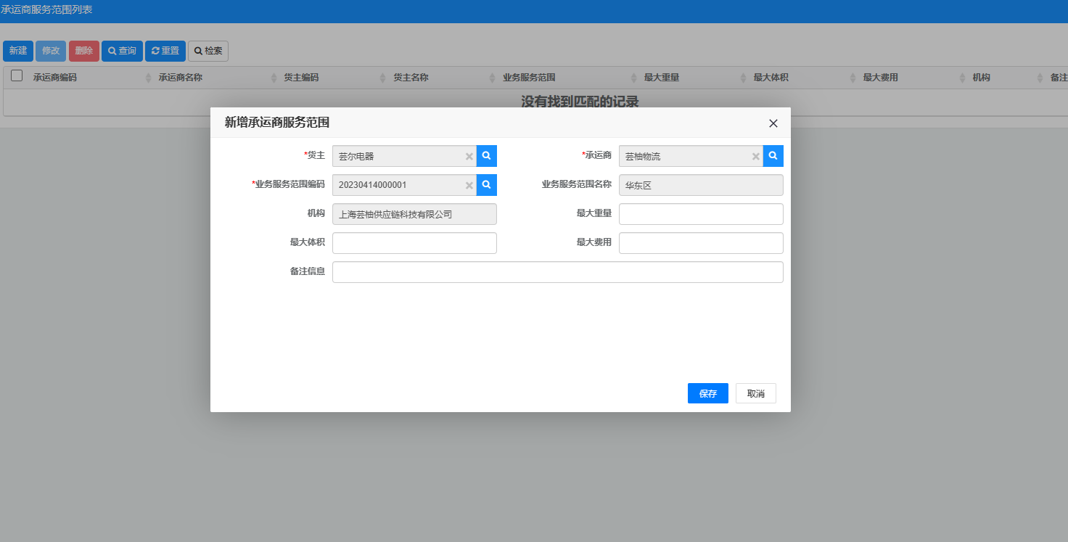Focus the 最大费用 input field
1068x542 pixels.
[701, 243]
